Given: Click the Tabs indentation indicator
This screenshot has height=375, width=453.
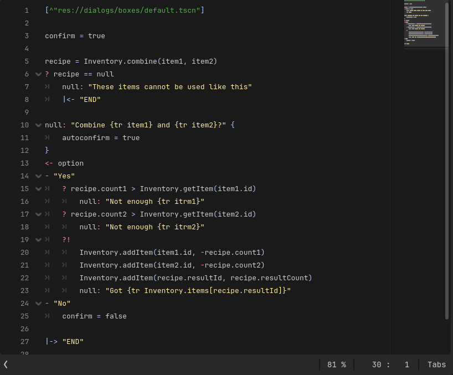Looking at the screenshot, I should [436, 364].
